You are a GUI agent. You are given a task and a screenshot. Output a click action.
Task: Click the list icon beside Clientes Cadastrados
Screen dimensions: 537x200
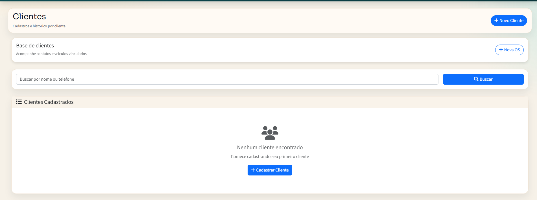click(x=19, y=102)
